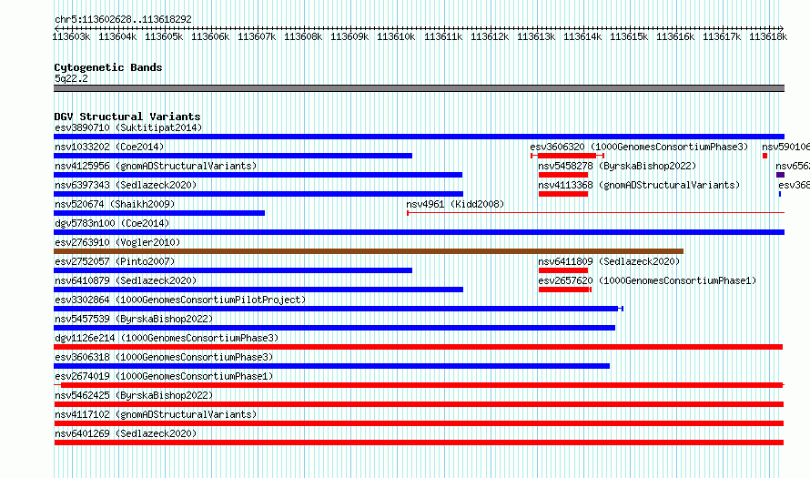The height and width of the screenshot is (478, 810).
Task: Click the gray 5q22.2 cytogenetic band bar
Action: pyautogui.click(x=419, y=88)
